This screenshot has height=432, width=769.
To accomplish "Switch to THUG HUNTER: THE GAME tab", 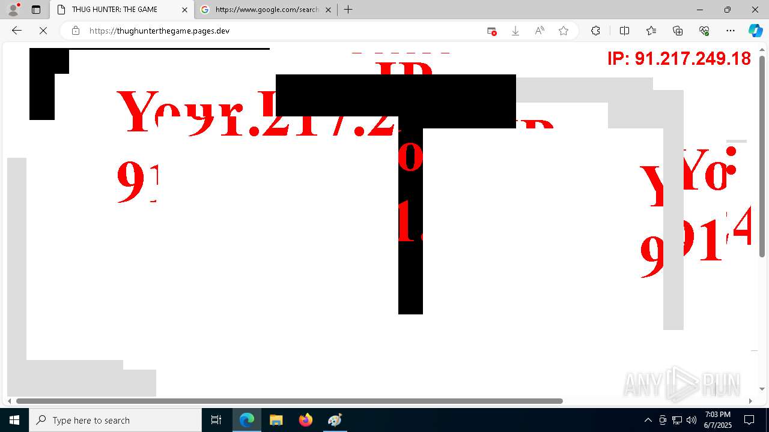I will point(122,10).
